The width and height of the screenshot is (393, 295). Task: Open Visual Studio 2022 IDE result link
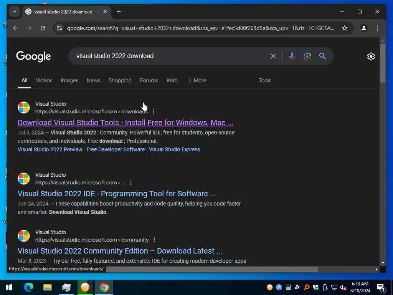pos(117,194)
